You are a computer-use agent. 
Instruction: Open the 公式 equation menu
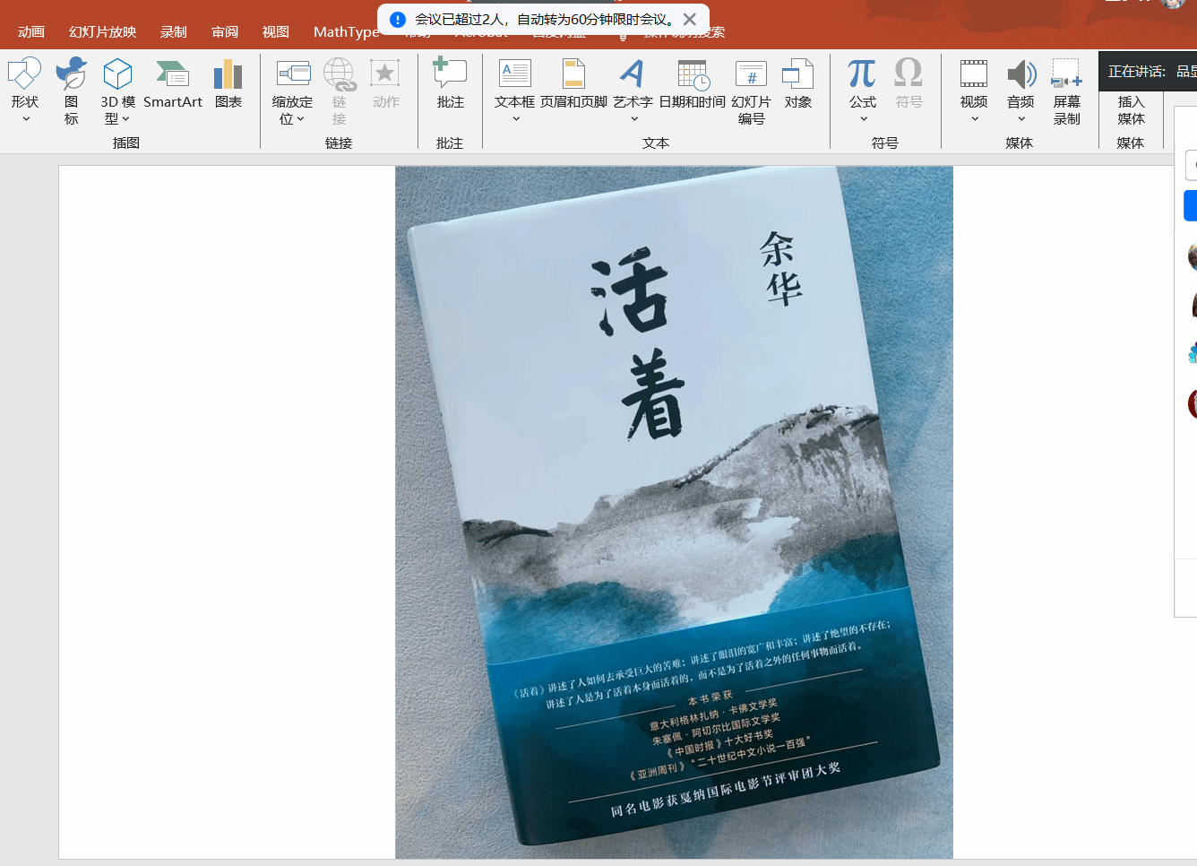pyautogui.click(x=862, y=91)
